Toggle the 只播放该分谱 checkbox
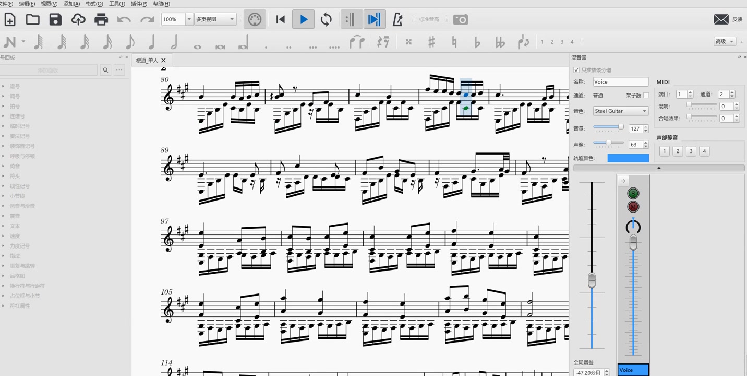 576,70
